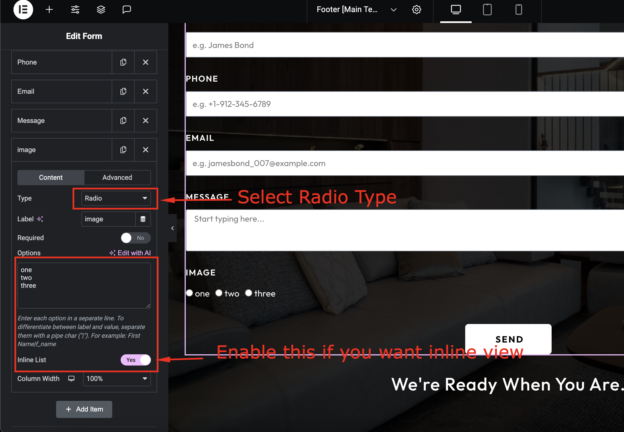Open the Elementor logo menu

point(23,10)
